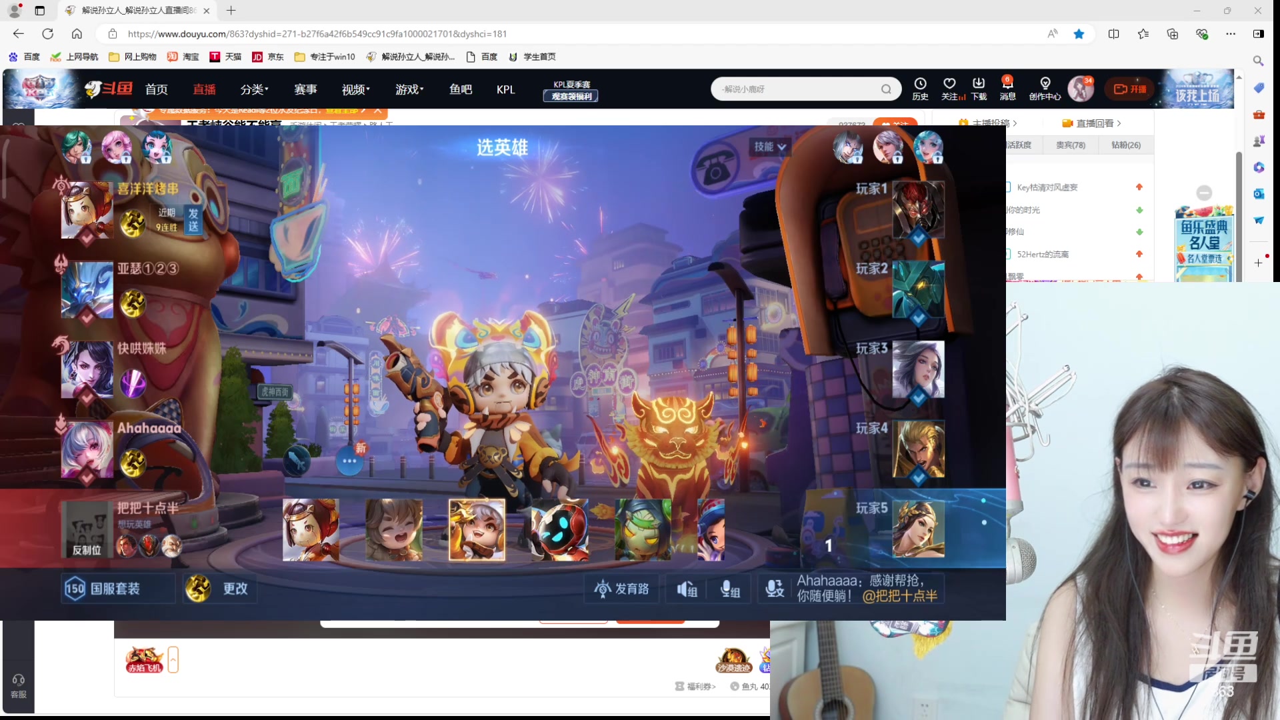Go to the 首页 nav item
The height and width of the screenshot is (720, 1280).
(x=157, y=89)
